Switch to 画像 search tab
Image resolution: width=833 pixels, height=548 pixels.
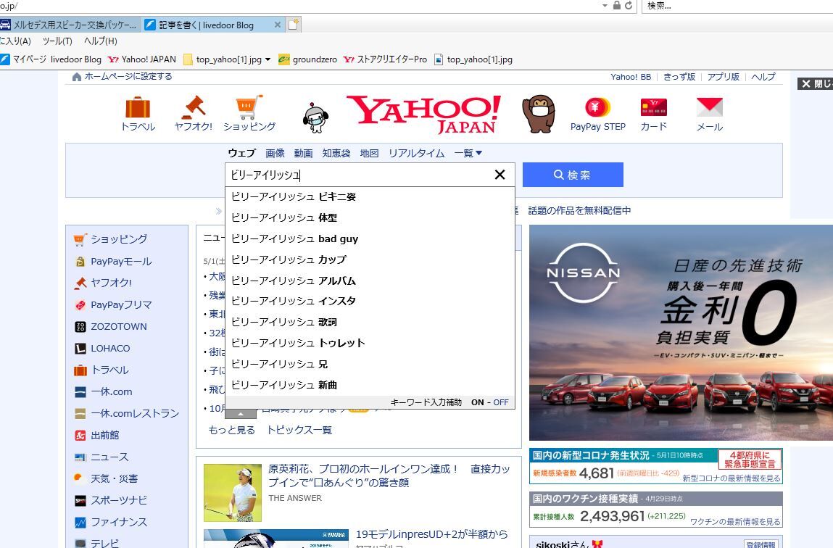(275, 153)
